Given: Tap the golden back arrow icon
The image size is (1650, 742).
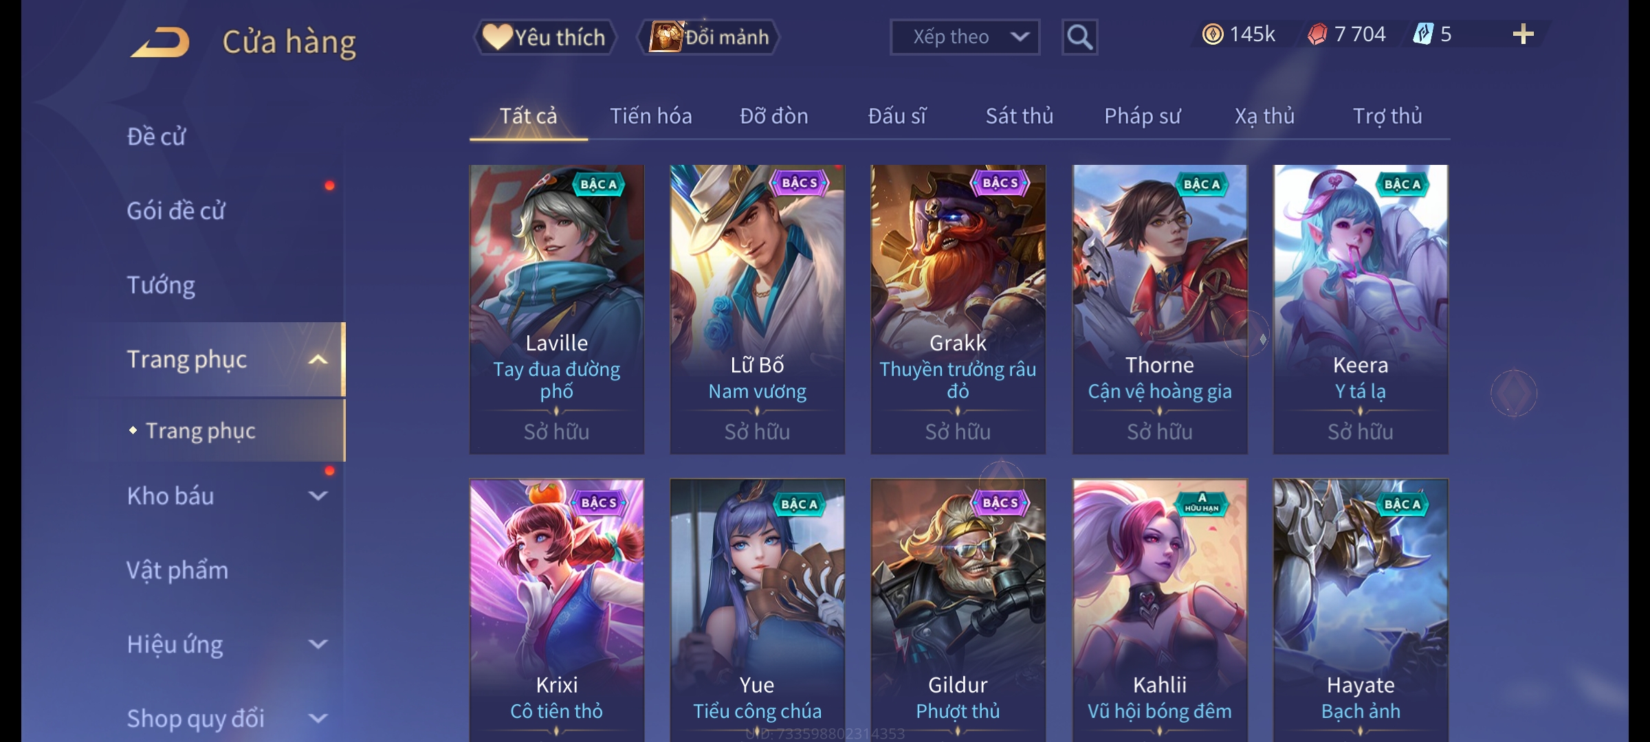Looking at the screenshot, I should coord(161,42).
